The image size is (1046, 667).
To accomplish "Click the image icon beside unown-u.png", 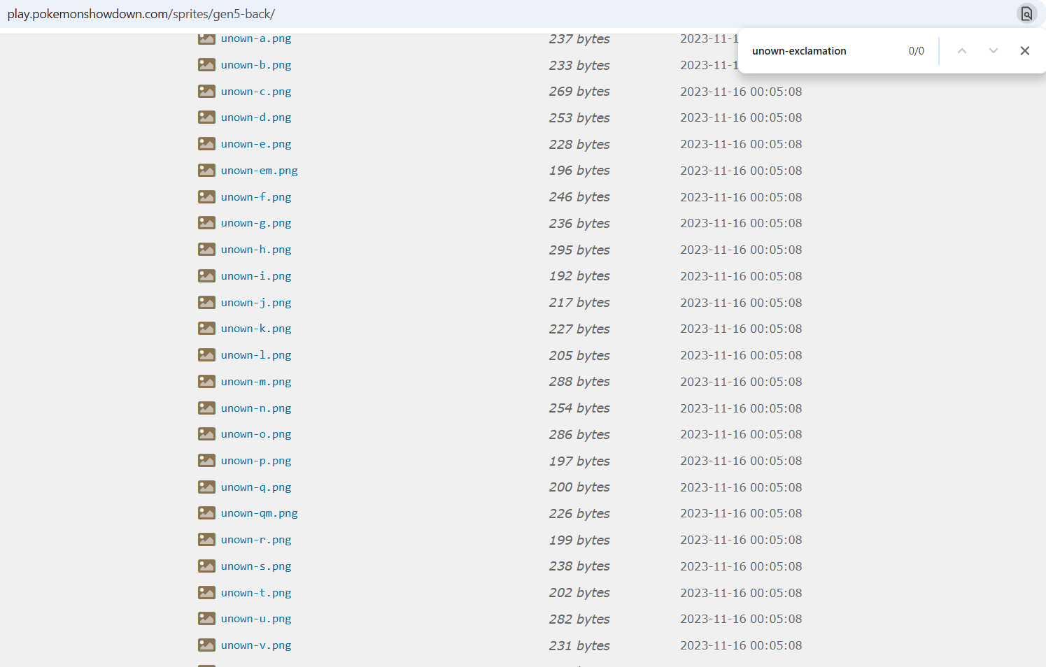I will (206, 619).
